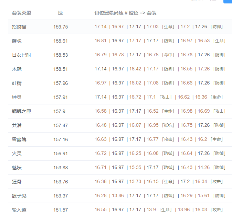This screenshot has width=232, height=215.
Task: Click 16.79 in the 日女巳时 row
Action: coord(101,55)
